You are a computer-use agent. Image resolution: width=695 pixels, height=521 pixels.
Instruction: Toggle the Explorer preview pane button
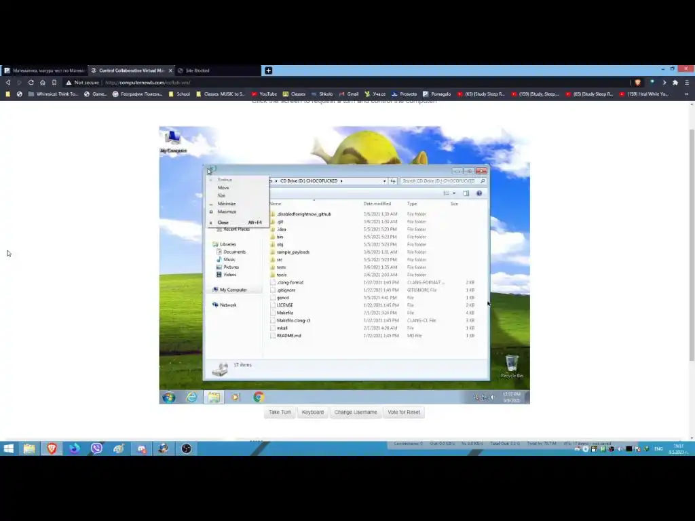466,193
